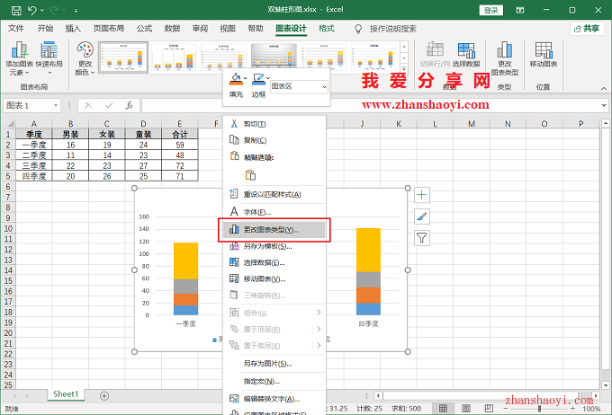Click the Border pen icon
612x415 pixels.
click(258, 79)
